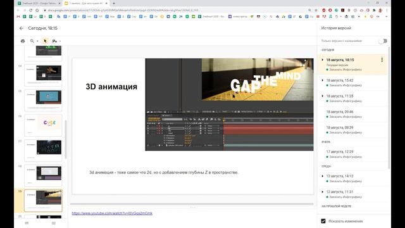Click the version history panel scrollbar
This screenshot has height=228, width=405.
[x=389, y=108]
